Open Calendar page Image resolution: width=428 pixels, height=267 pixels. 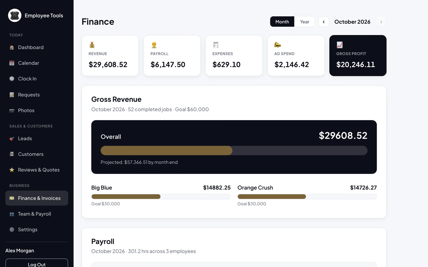(37, 63)
